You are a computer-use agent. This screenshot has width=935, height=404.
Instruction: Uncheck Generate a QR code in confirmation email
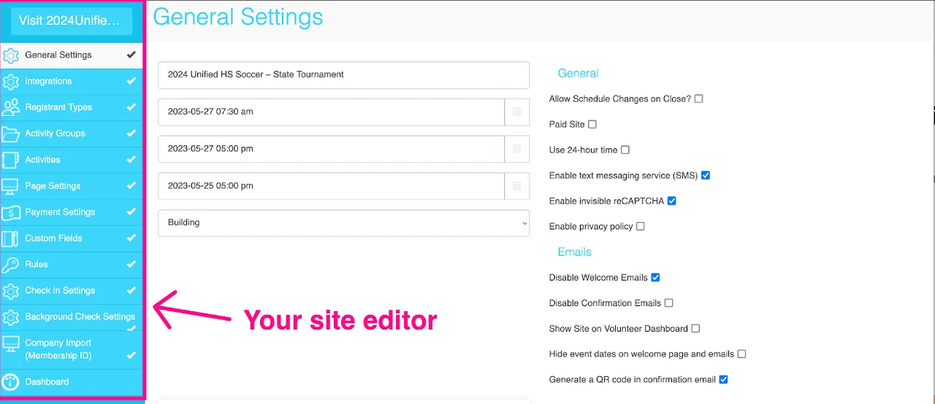tap(724, 380)
